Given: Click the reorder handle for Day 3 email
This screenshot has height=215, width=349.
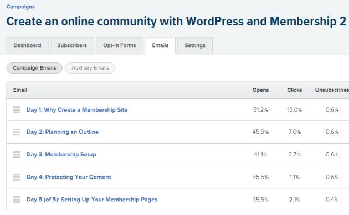Looking at the screenshot, I should (x=17, y=154).
